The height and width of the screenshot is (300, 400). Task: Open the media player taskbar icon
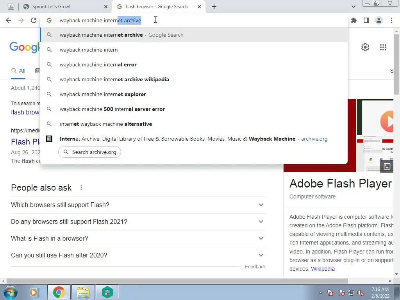click(34, 292)
